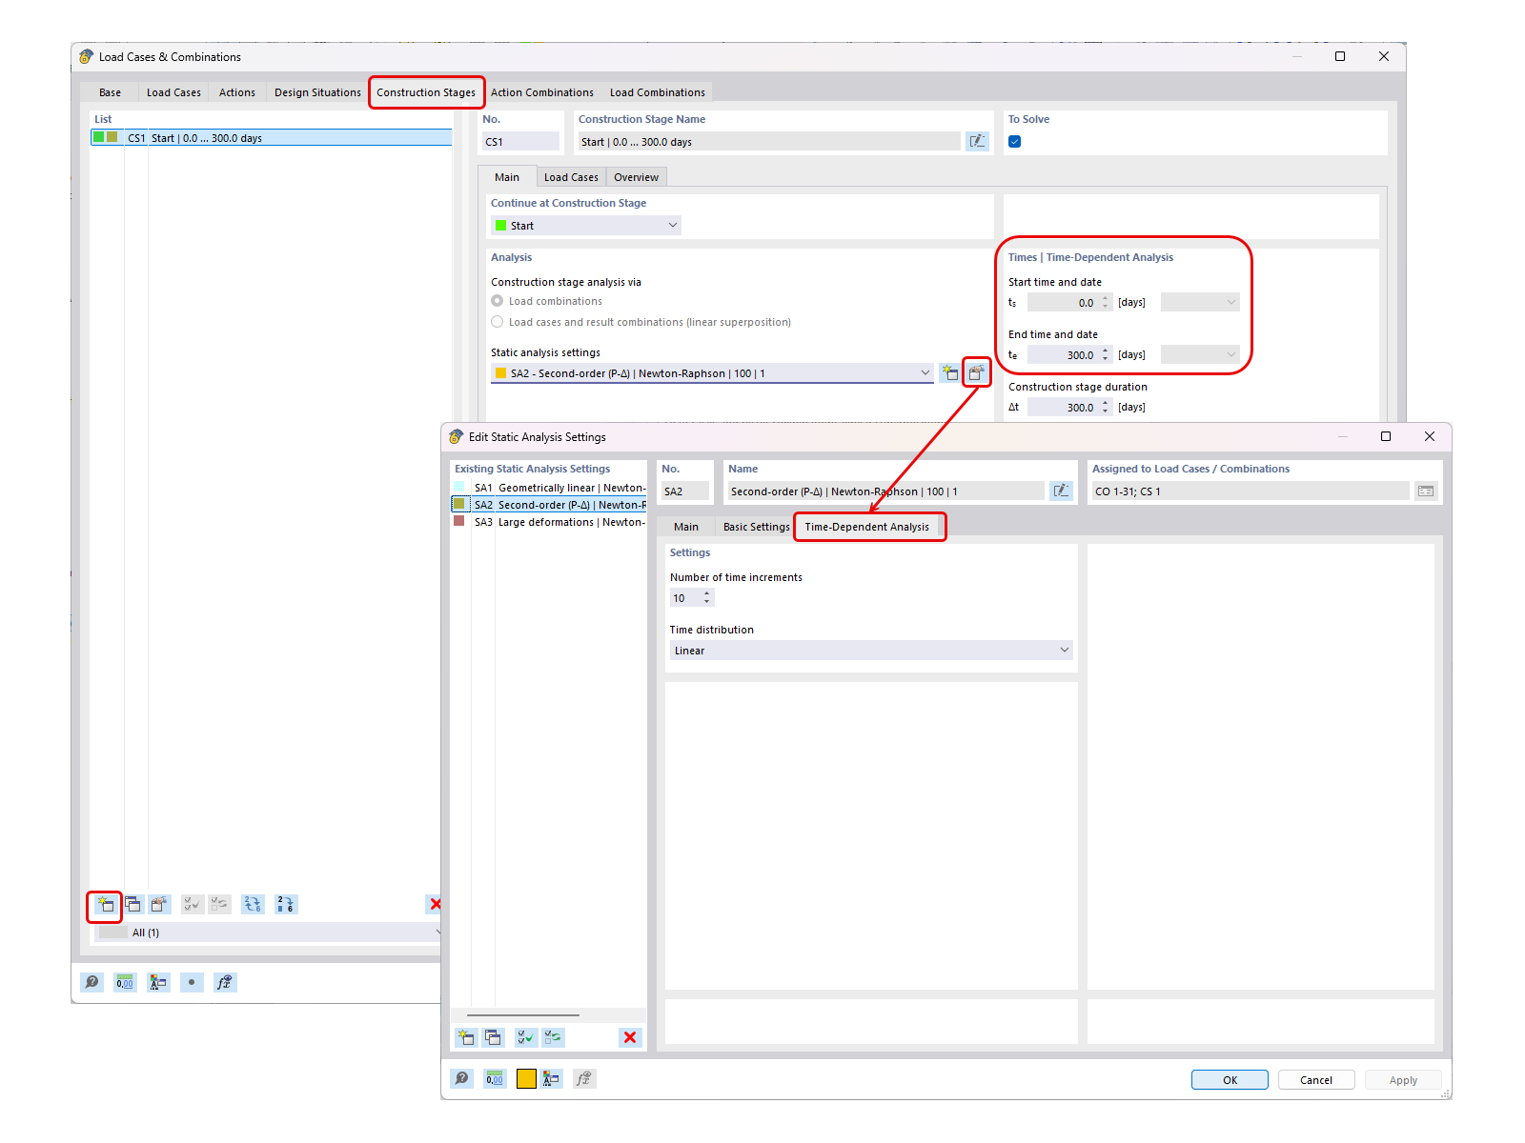Delete construction stage CS1
Image resolution: width=1525 pixels, height=1143 pixels.
click(436, 905)
